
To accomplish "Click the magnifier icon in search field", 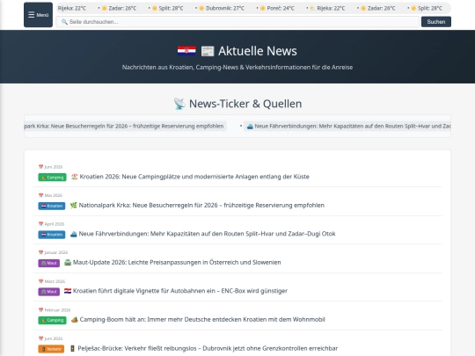I will coord(64,22).
